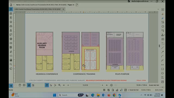
Task: Toggle Snap to Content in status bar
Action: 113,90
